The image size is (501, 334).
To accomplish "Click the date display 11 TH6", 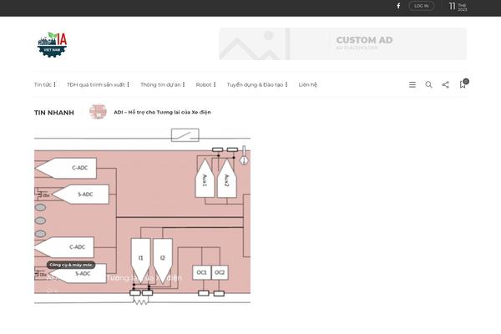I will coord(458,6).
